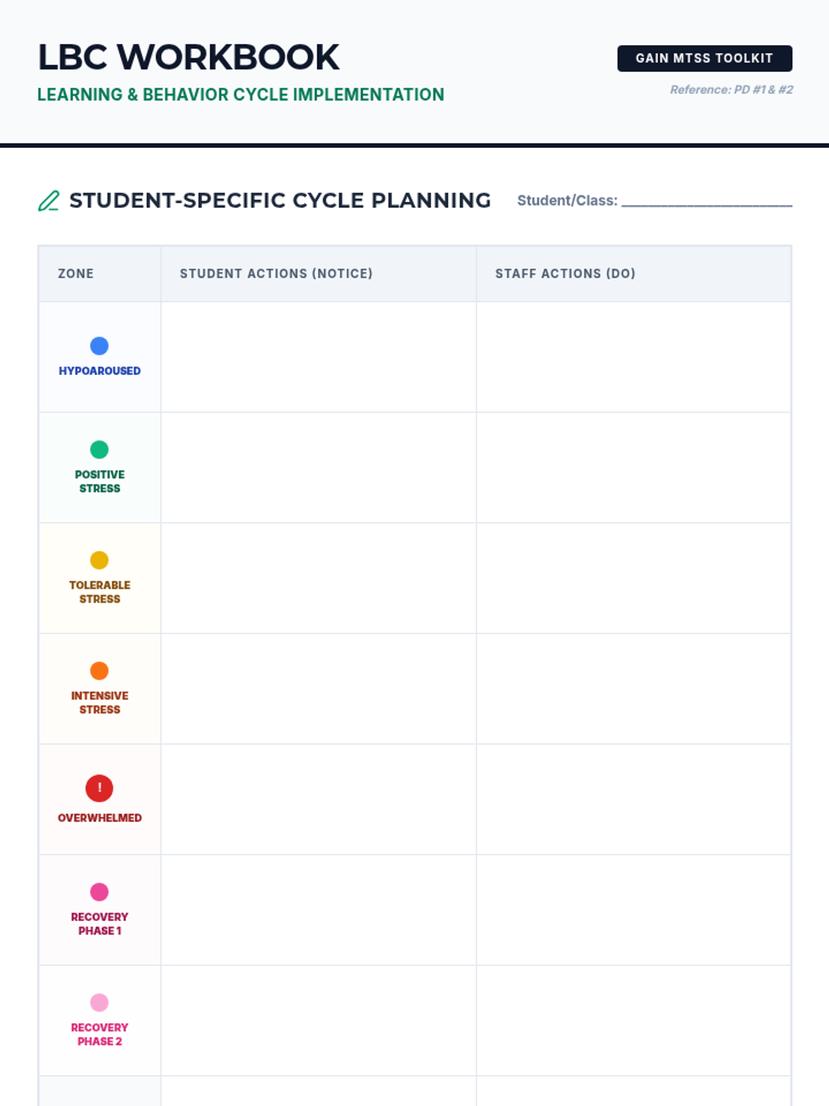
Task: Click the LBC WORKBOOK title
Action: [x=189, y=57]
